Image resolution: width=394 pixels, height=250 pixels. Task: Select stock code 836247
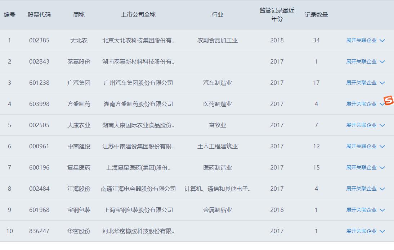(39, 231)
